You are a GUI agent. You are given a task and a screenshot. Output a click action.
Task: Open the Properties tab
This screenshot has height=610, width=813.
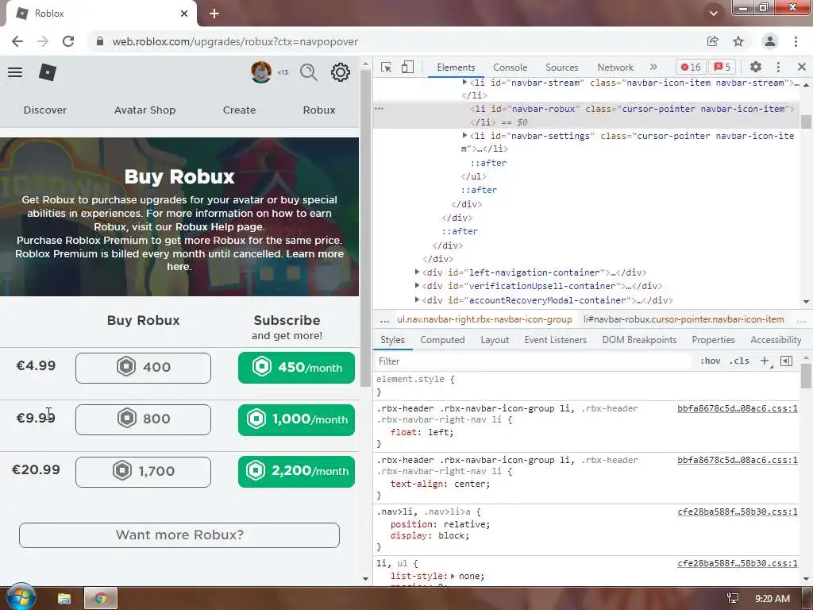713,340
